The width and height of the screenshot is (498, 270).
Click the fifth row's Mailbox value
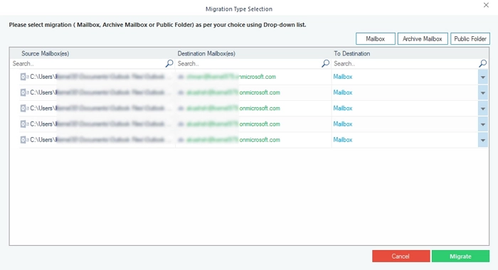coord(343,140)
